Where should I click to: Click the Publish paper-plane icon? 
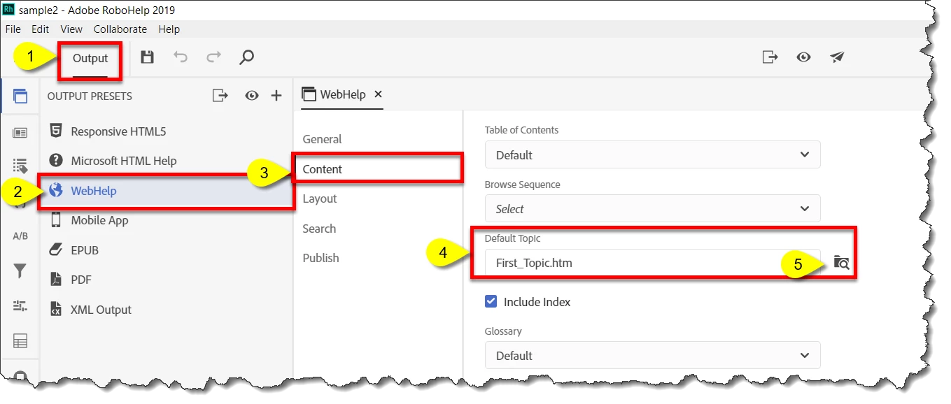[837, 57]
